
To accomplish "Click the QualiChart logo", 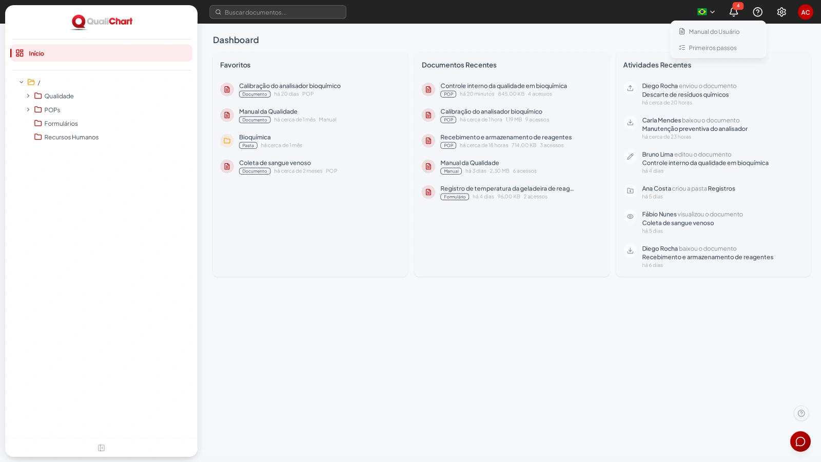I will coord(102,22).
